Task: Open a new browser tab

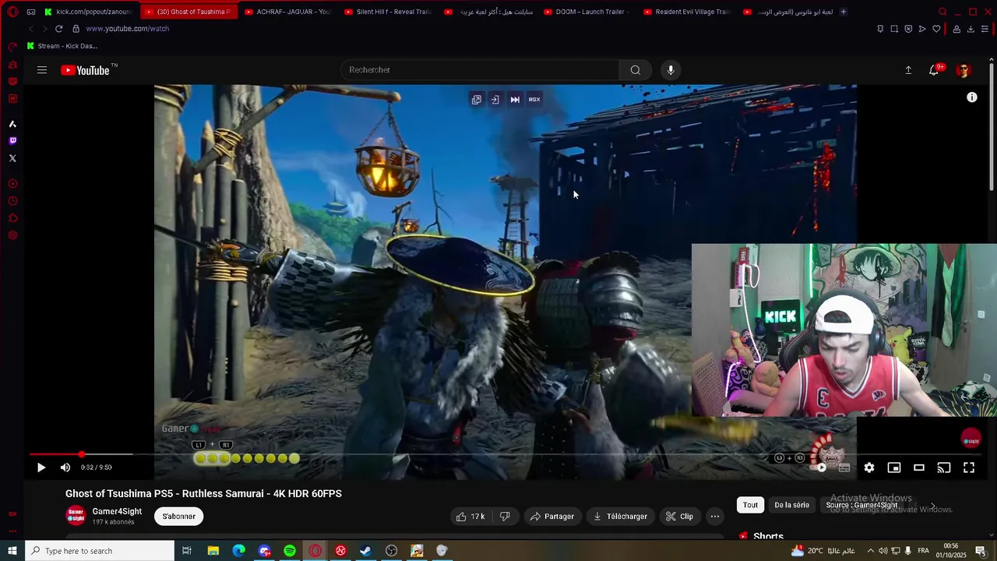Action: click(x=844, y=12)
